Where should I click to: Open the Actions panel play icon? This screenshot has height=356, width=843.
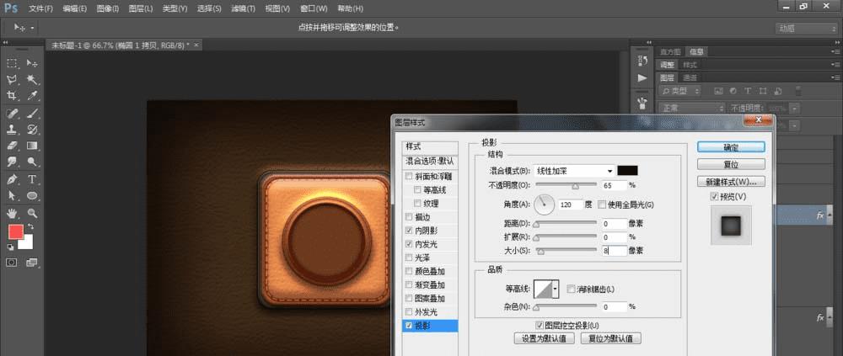642,78
